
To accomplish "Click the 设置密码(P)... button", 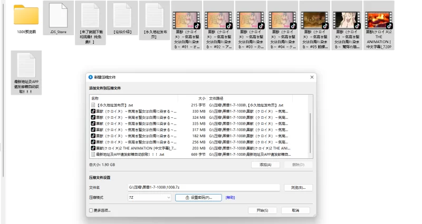I will click(198, 198).
